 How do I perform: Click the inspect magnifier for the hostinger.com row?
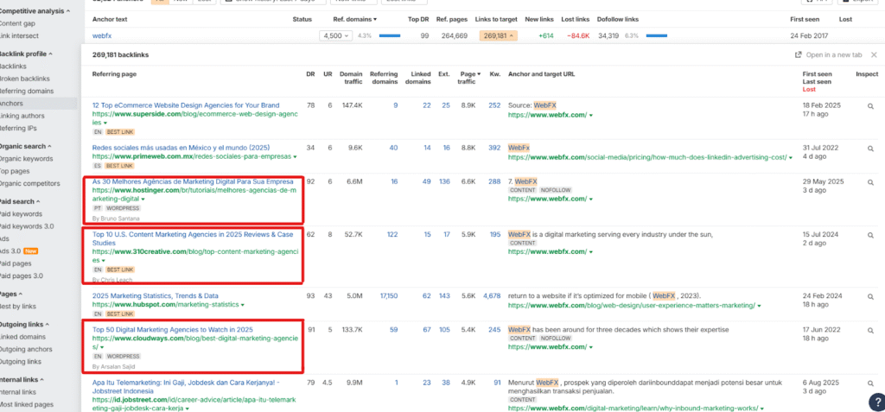(871, 182)
